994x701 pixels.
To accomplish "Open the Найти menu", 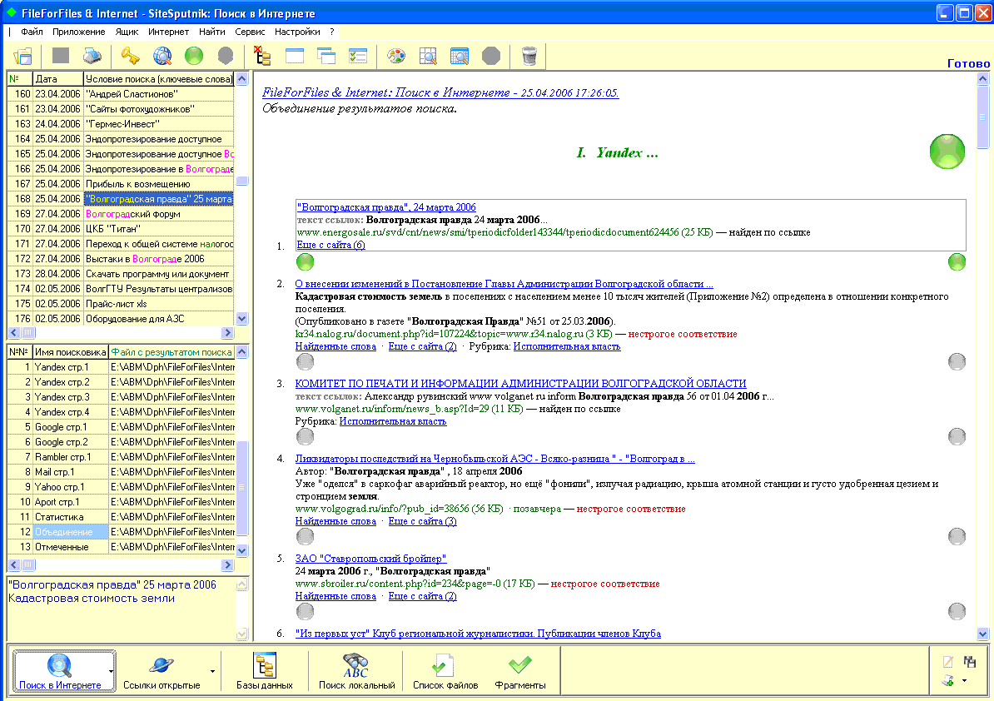I will [211, 32].
